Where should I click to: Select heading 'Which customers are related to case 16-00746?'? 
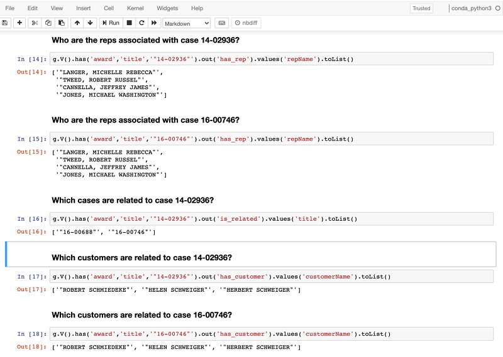click(x=142, y=315)
